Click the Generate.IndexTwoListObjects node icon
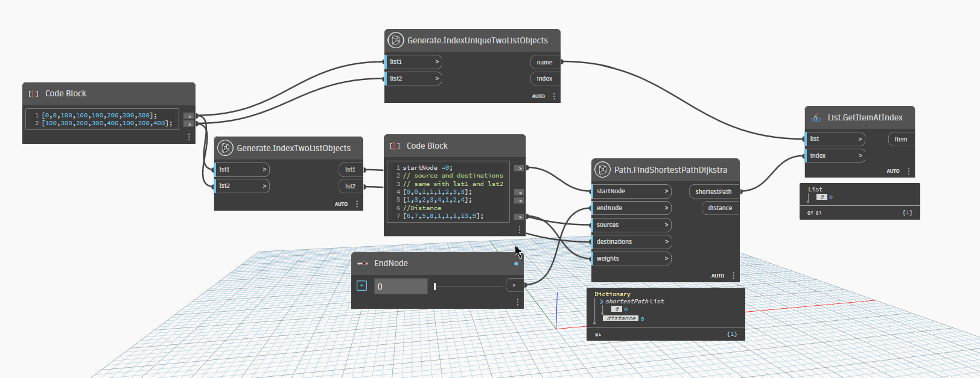This screenshot has width=980, height=378. click(225, 148)
